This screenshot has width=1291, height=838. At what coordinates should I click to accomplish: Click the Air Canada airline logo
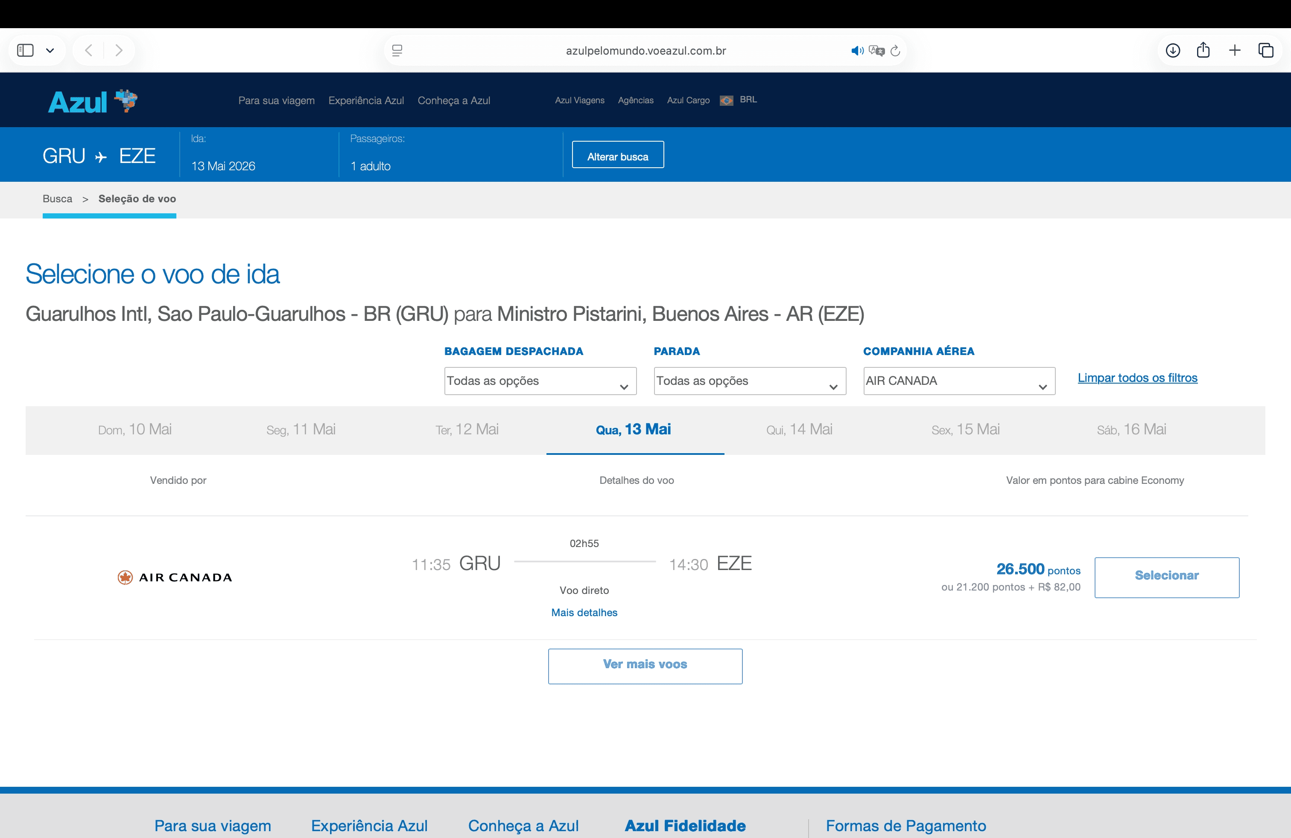click(x=175, y=577)
